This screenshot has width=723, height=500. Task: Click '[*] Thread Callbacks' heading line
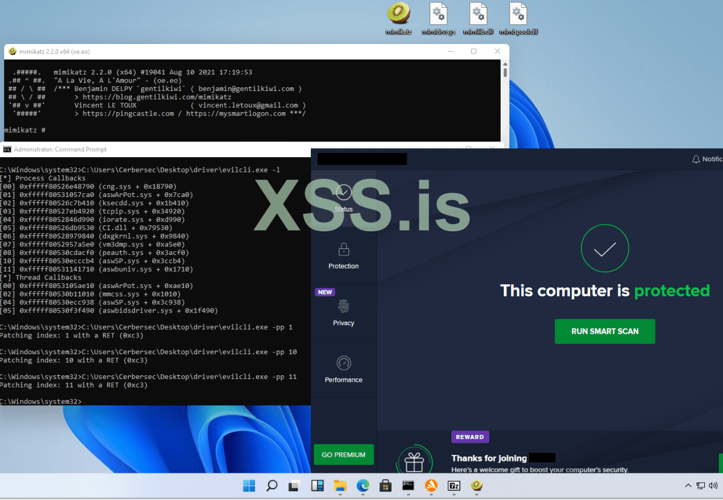41,278
